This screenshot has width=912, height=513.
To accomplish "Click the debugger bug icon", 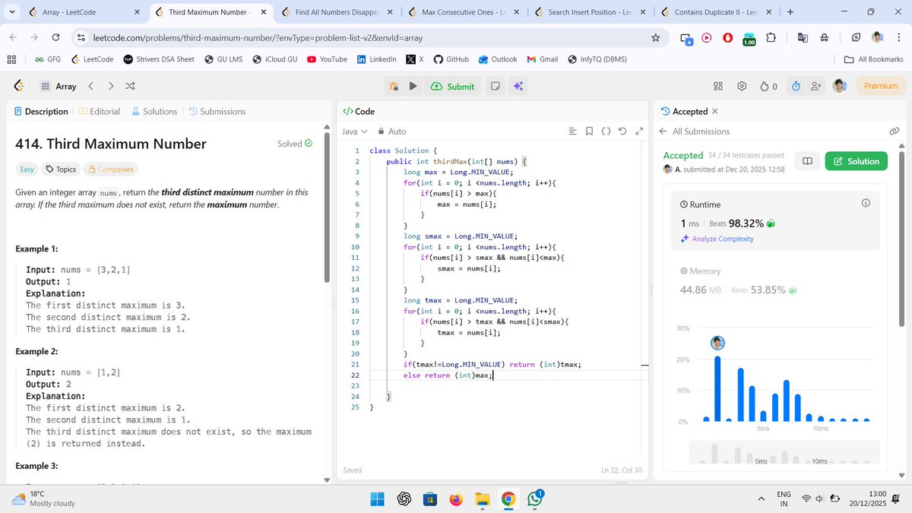I will pyautogui.click(x=394, y=86).
